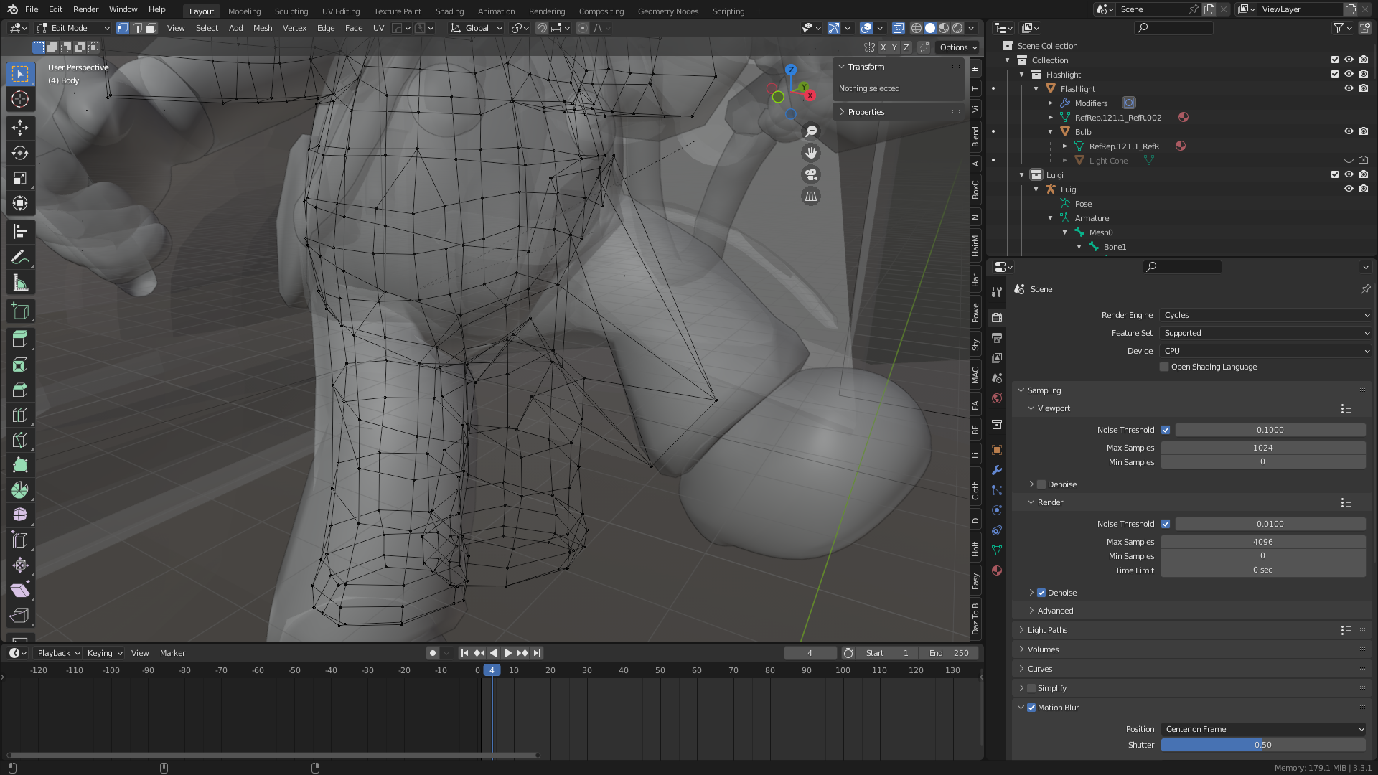1378x775 pixels.
Task: Open the Vertex menu
Action: point(294,28)
